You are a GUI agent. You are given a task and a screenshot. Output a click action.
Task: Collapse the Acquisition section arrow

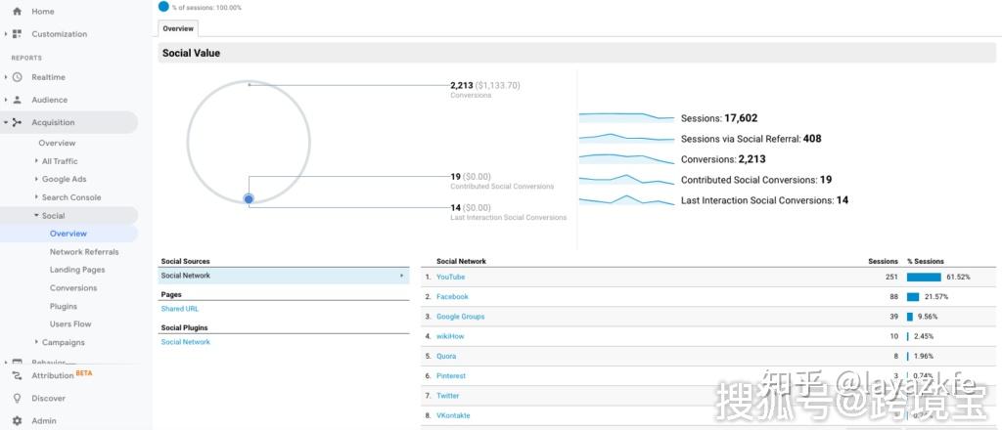pyautogui.click(x=6, y=122)
